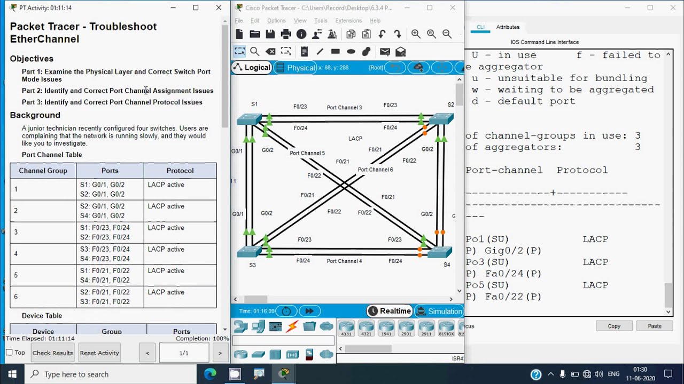Print the workspace with printer icon

pos(286,34)
